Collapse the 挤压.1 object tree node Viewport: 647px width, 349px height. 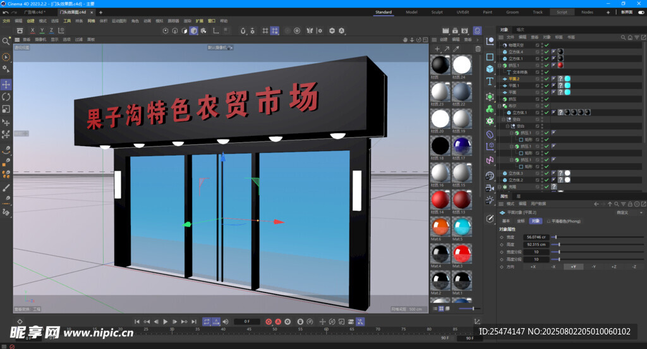point(500,65)
